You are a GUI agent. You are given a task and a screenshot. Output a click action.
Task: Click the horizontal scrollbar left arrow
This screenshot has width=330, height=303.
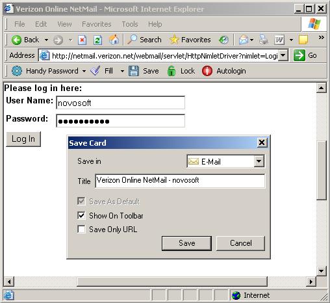pos(9,282)
